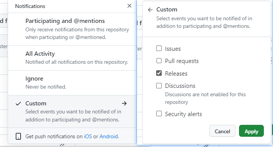This screenshot has width=273, height=147.
Task: Open the Android push notifications link
Action: (109, 136)
